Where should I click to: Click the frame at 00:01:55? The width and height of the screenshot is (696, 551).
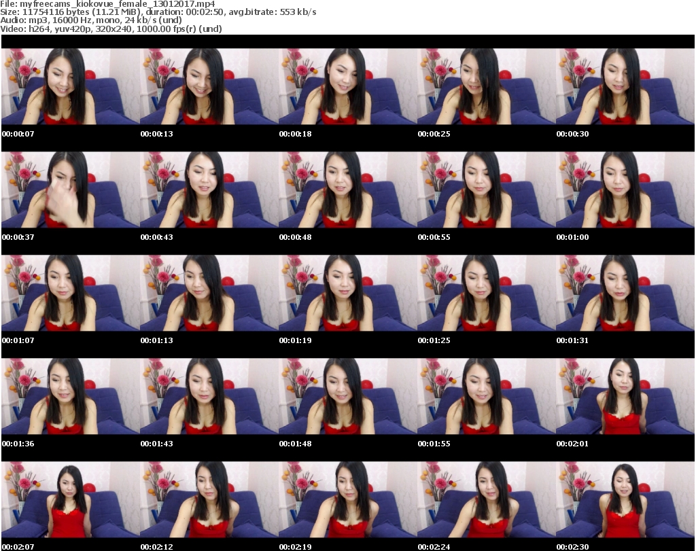click(x=487, y=396)
